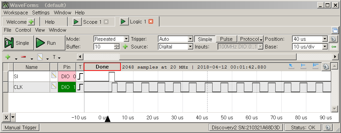Open the top-level Help menu
This screenshot has width=341, height=133.
coord(80,13)
